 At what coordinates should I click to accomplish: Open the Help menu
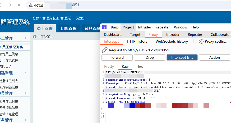coord(195,27)
